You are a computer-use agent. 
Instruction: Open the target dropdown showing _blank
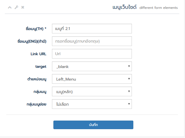[92, 66]
